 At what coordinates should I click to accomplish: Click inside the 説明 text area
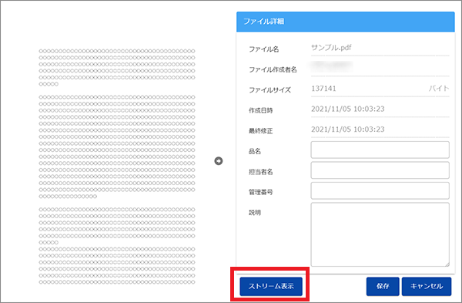coord(380,234)
